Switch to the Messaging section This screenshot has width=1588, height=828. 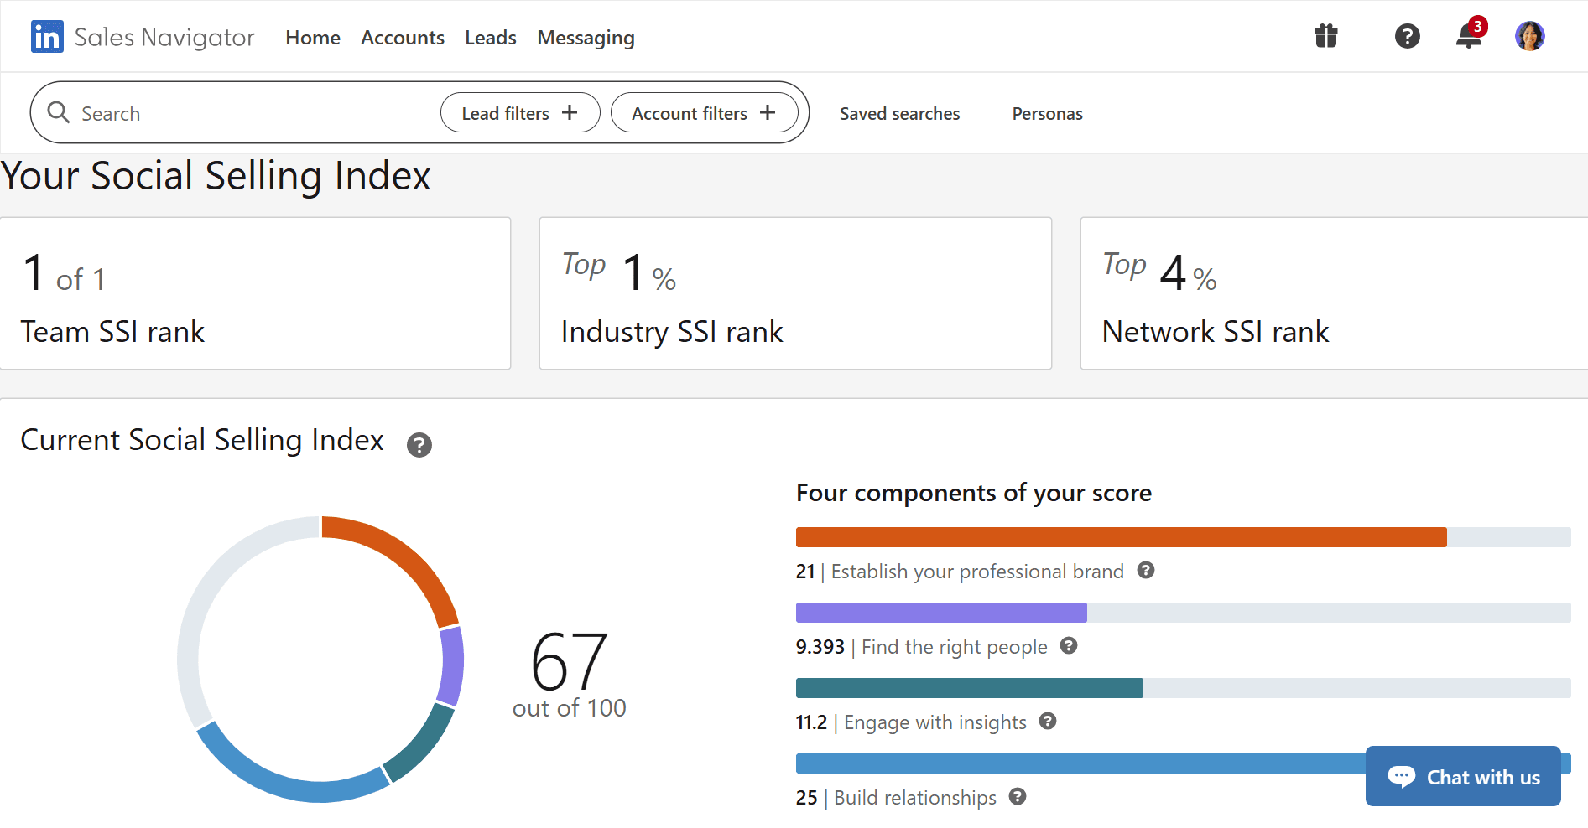click(x=586, y=38)
